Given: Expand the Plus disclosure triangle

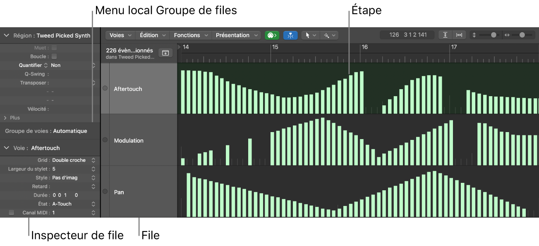Looking at the screenshot, I should (x=5, y=118).
